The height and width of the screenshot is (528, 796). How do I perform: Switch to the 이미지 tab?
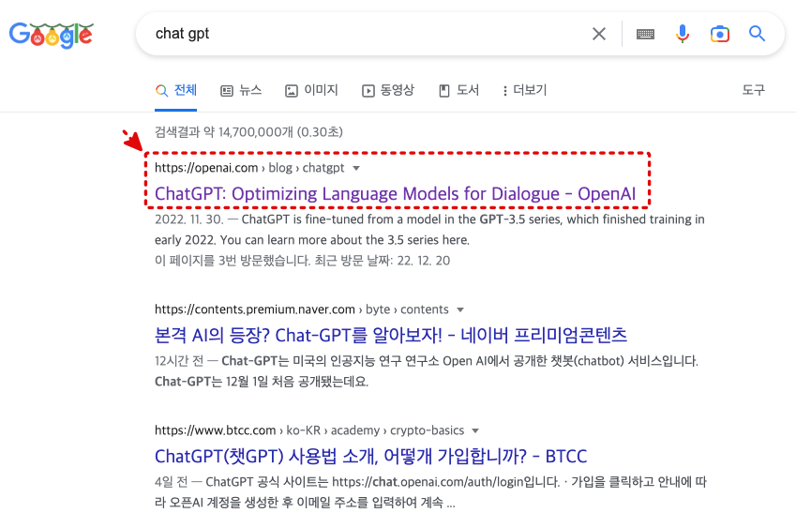311,90
